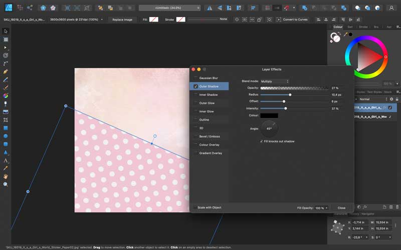Select the Pencil tool

[6, 80]
